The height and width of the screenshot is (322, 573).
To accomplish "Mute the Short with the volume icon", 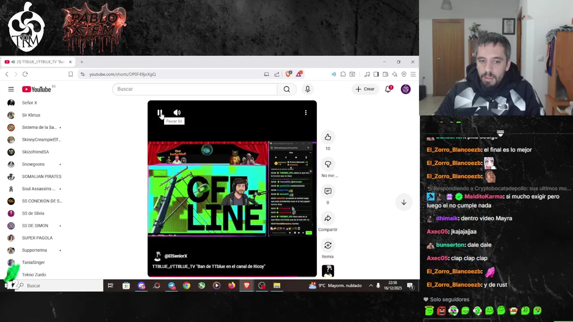I will pyautogui.click(x=177, y=113).
